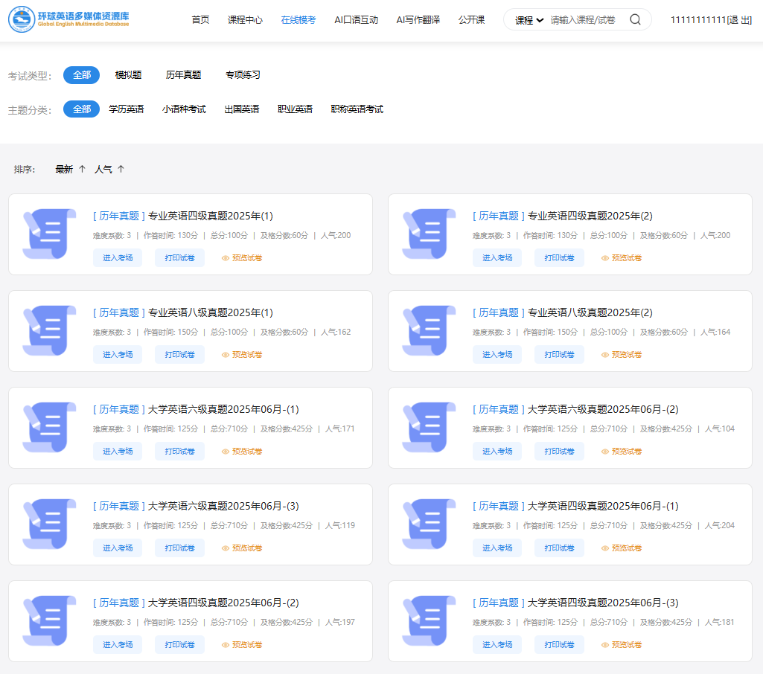Screen dimensions: 763x674
Task: Click the search magnifier icon
Action: point(635,20)
